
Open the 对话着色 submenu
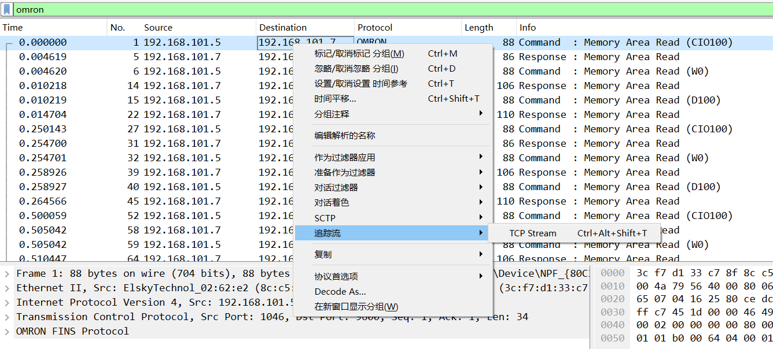click(x=393, y=203)
